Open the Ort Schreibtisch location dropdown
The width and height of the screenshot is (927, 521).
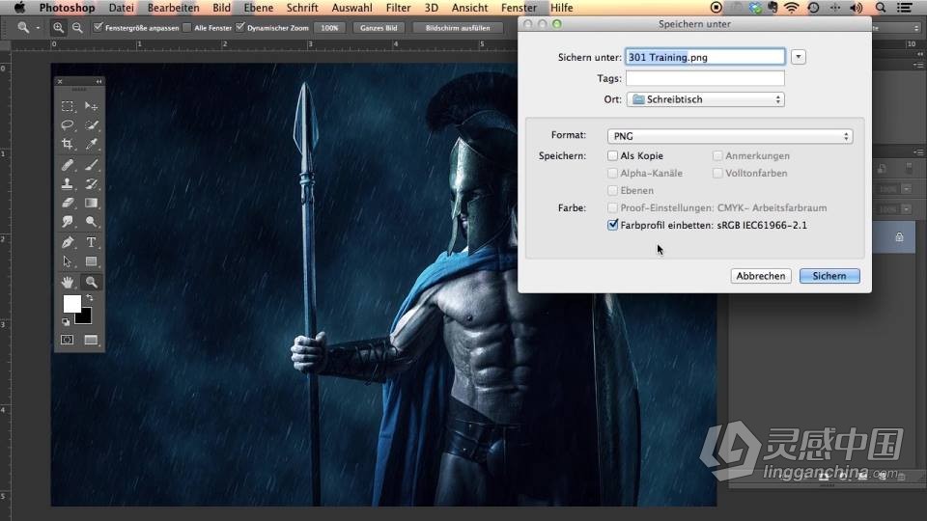(x=705, y=99)
